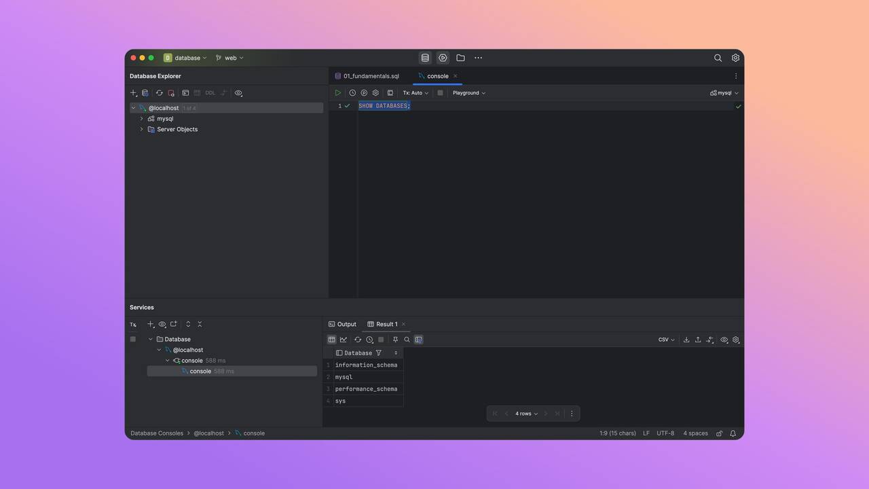Close the Result 1 tab
Screen dimensions: 869x489
pos(403,324)
